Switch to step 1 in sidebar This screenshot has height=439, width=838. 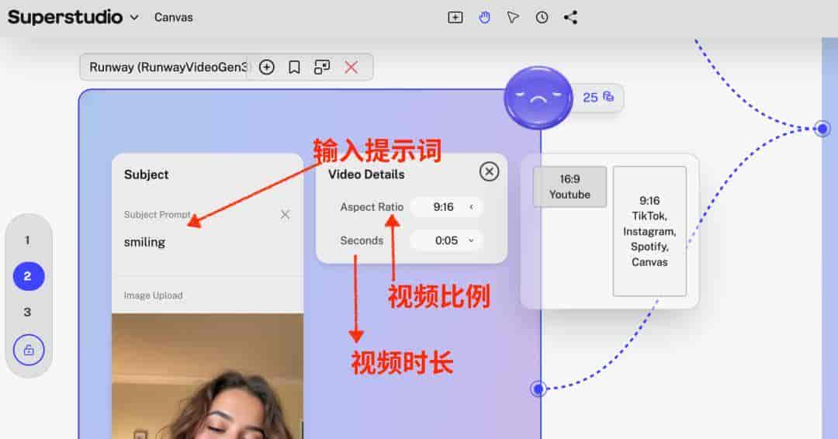(x=27, y=240)
